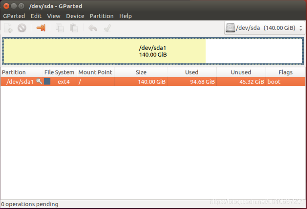
Task: Click the / mount point cell
Action: [96, 81]
